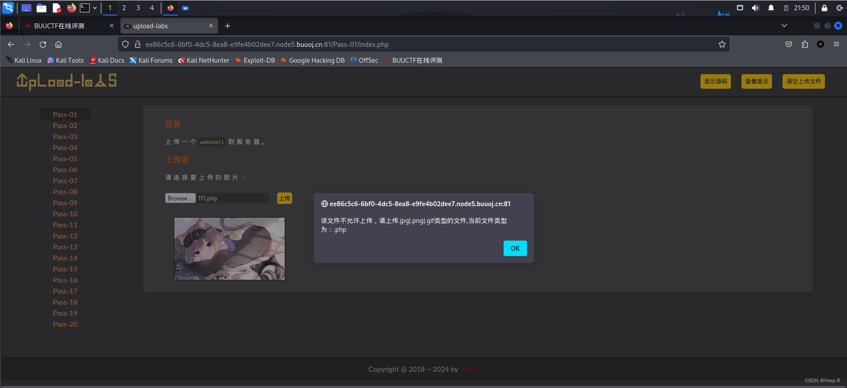Launch the text editor panel icon
847x388 pixels.
(56, 8)
